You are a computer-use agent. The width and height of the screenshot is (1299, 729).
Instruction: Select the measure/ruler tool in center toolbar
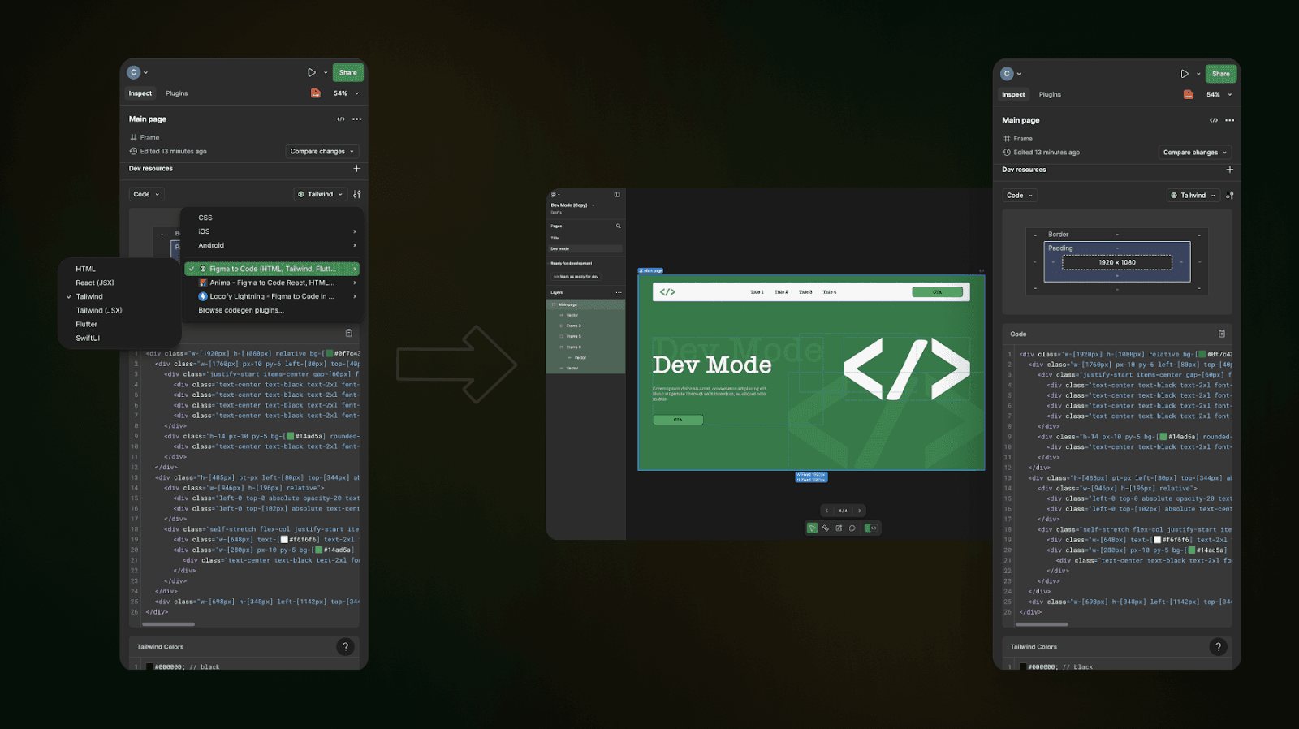click(826, 528)
